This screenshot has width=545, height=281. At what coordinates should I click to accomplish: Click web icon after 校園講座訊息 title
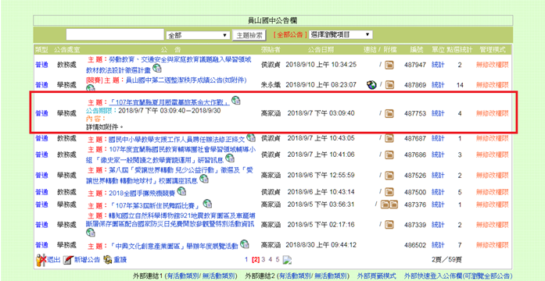tap(203, 179)
